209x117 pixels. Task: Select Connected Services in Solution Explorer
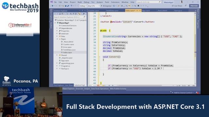click(x=69, y=26)
